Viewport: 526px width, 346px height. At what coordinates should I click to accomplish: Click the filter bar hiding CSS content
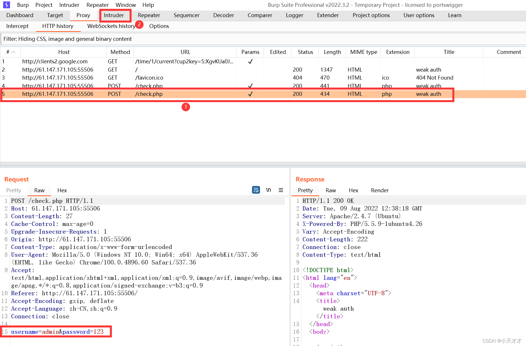pos(263,39)
